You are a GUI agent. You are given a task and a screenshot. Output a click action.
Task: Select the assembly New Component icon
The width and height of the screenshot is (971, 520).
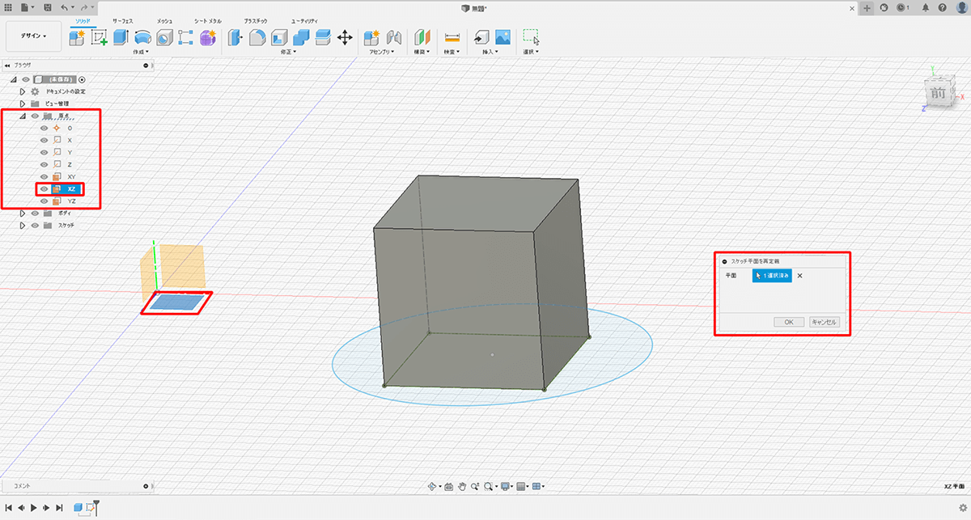372,36
